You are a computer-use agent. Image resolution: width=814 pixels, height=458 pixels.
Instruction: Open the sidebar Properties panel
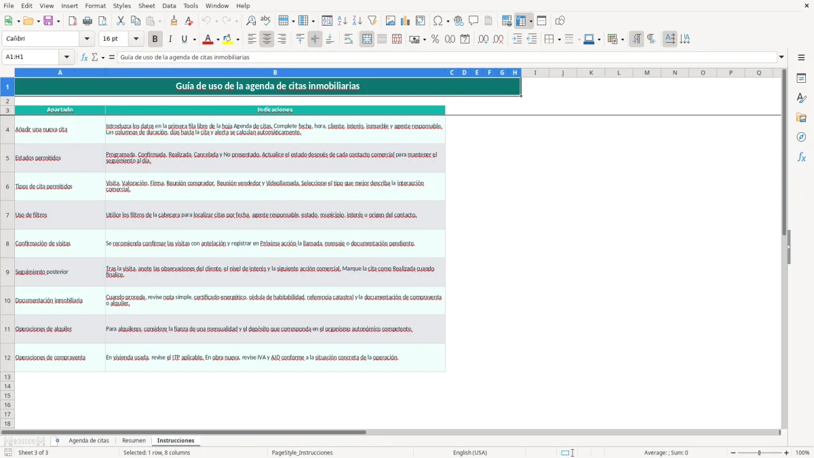click(801, 78)
